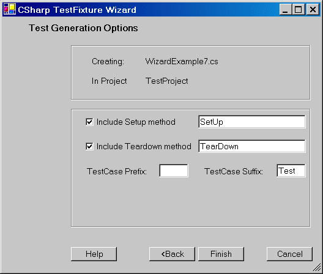Minimize the wizard window
The image size is (323, 274).
[285, 10]
